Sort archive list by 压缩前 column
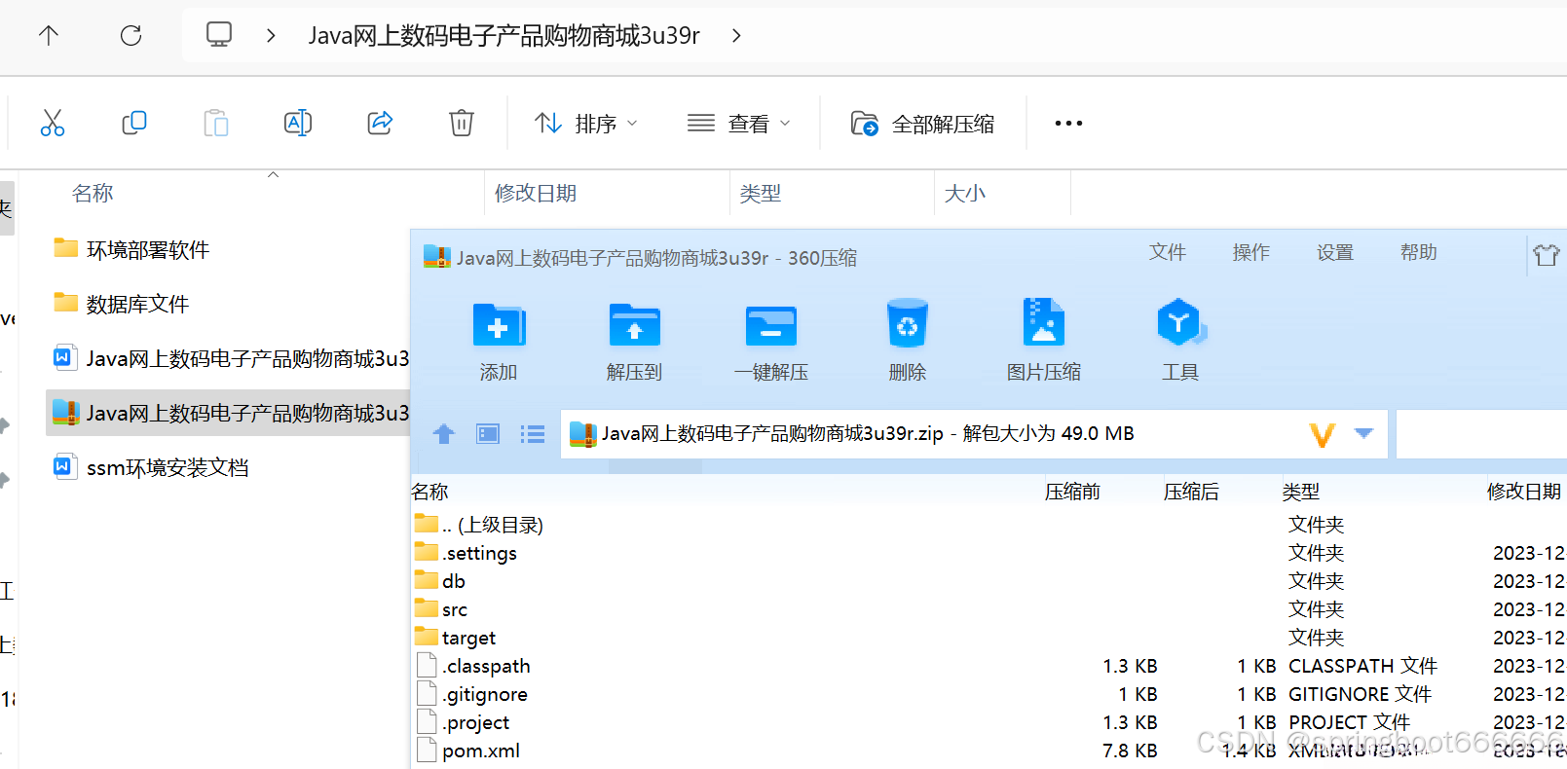 [x=1072, y=492]
